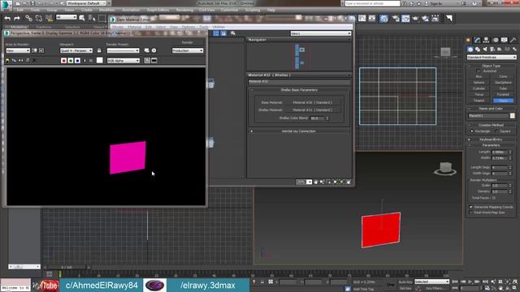Expand the mental ray Connection rollout
The height and width of the screenshot is (292, 520).
(298, 131)
